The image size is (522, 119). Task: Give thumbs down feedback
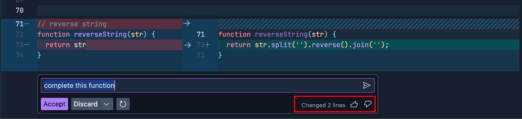pos(368,104)
